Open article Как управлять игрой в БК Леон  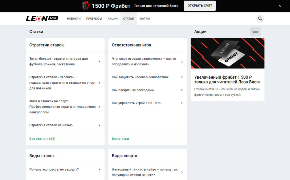pyautogui.click(x=137, y=103)
